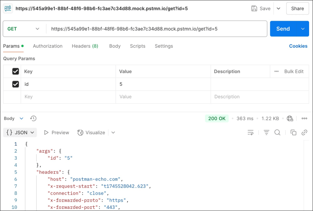The width and height of the screenshot is (313, 211).
Task: Switch to the Authorization tab
Action: [48, 46]
